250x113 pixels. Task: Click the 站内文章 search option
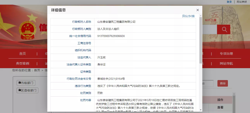click(x=211, y=20)
